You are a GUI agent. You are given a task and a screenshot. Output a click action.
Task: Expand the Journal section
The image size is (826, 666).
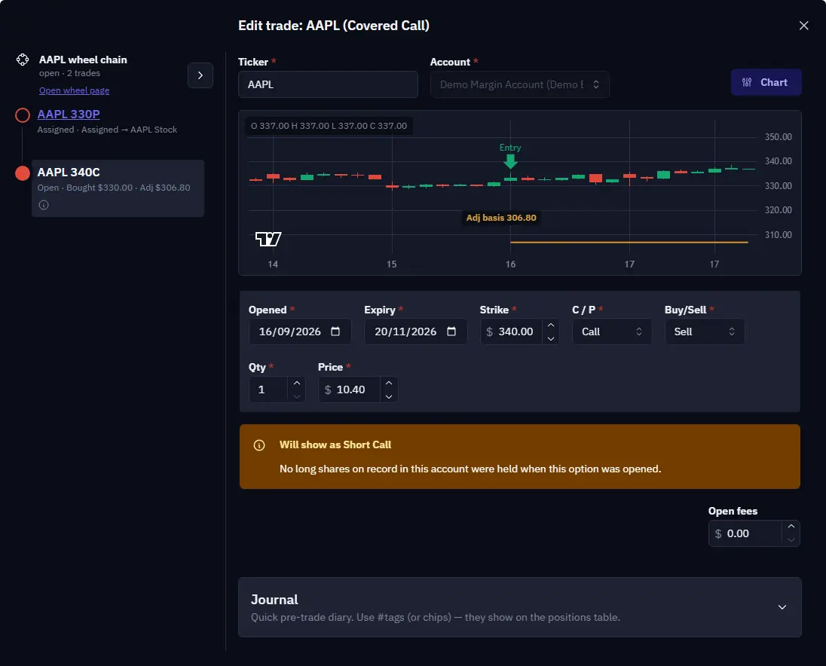pyautogui.click(x=519, y=607)
